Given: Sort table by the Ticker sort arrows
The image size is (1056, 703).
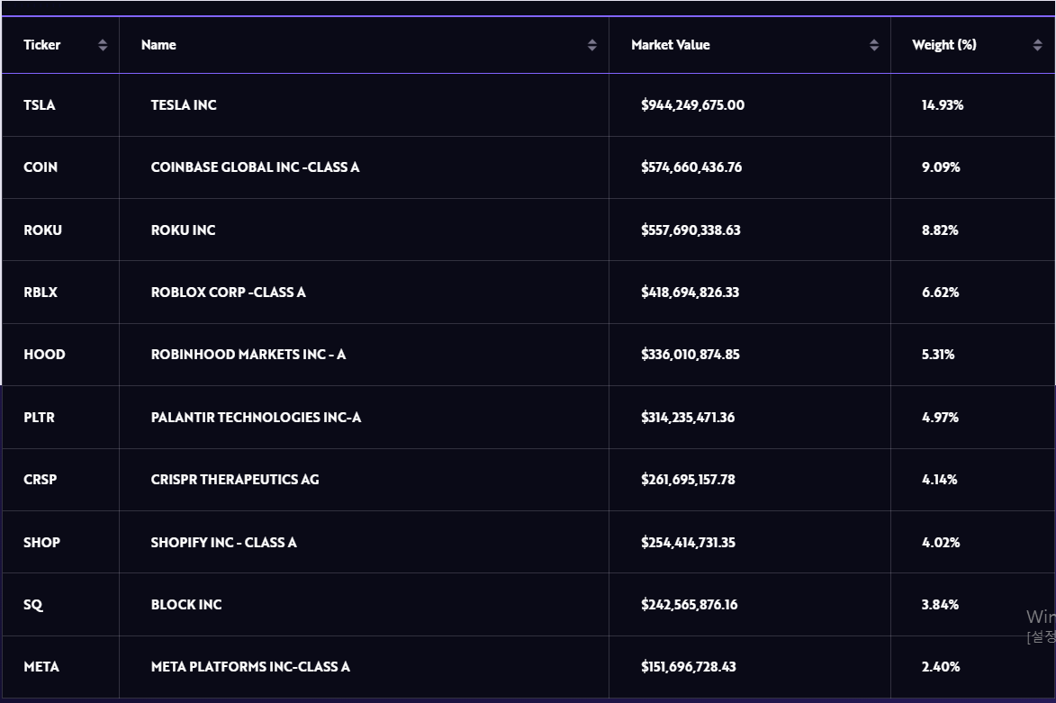Looking at the screenshot, I should click(x=103, y=45).
